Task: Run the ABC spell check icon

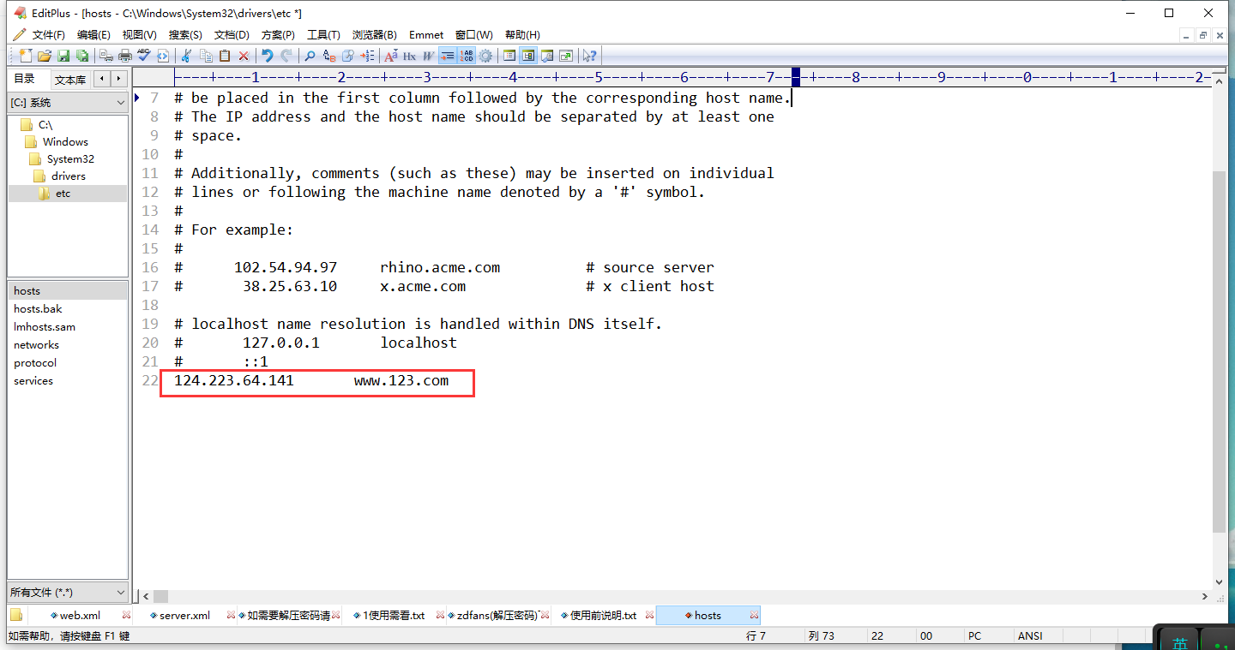Action: tap(143, 56)
